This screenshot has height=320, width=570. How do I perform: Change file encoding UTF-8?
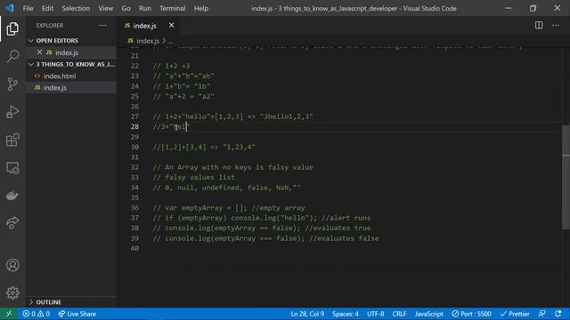376,314
